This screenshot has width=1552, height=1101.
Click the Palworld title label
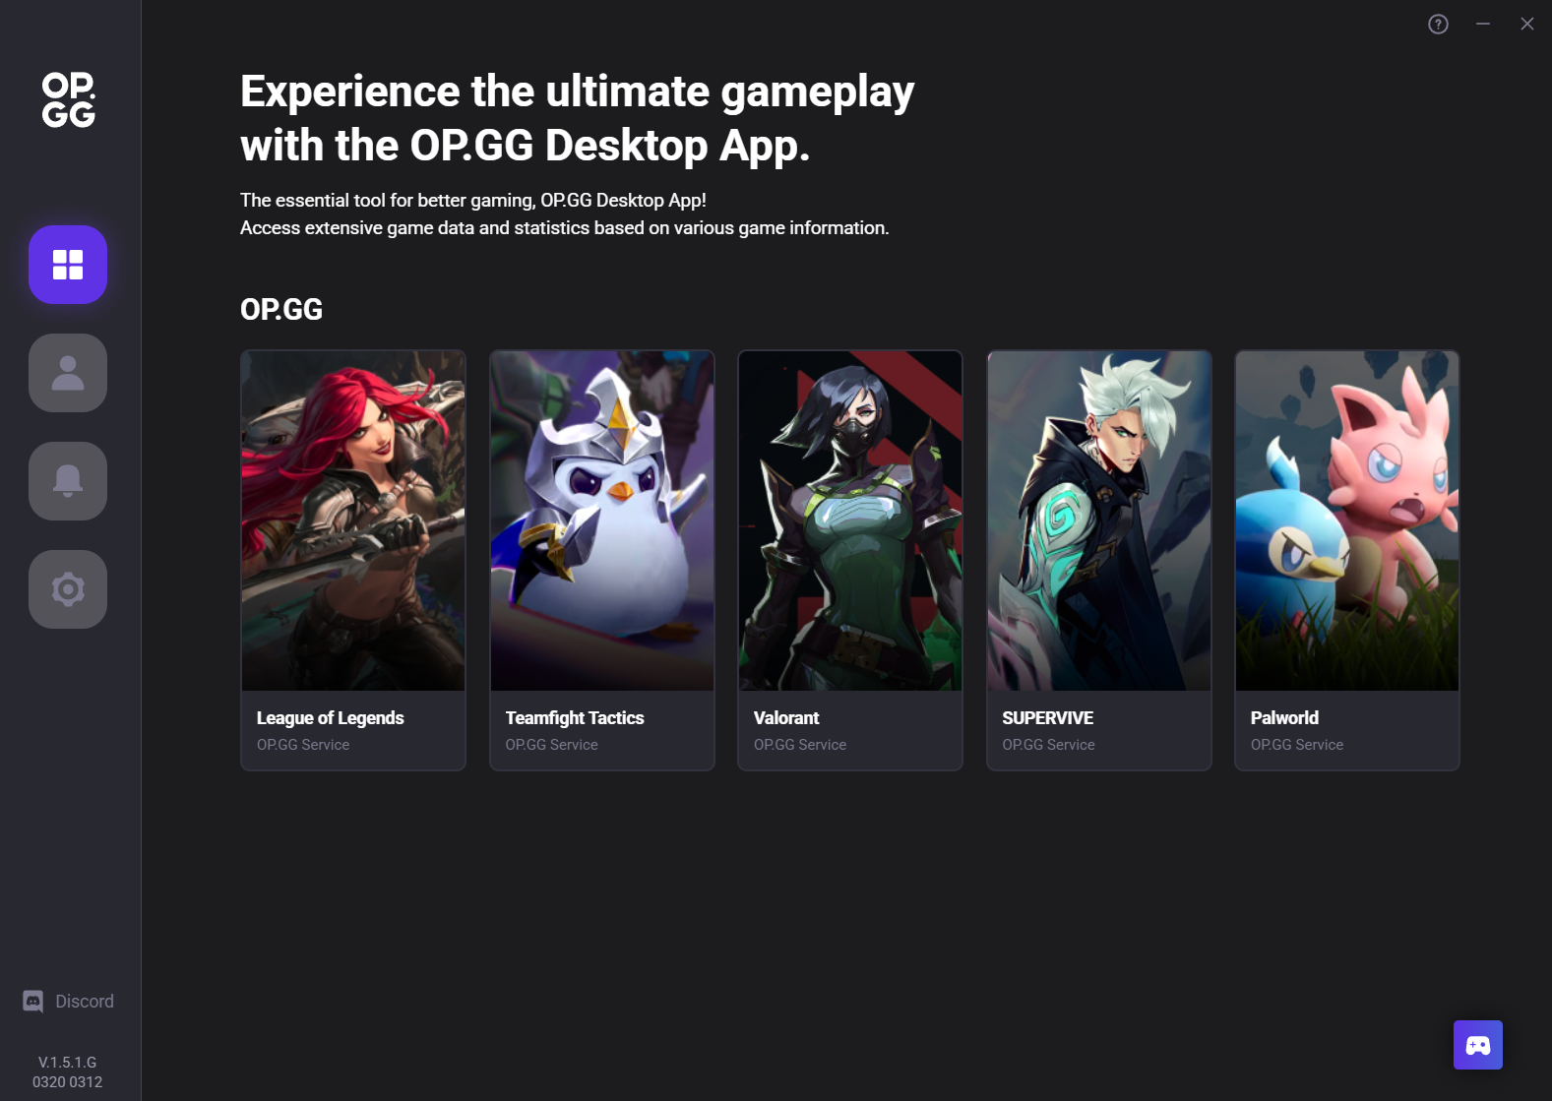point(1284,718)
